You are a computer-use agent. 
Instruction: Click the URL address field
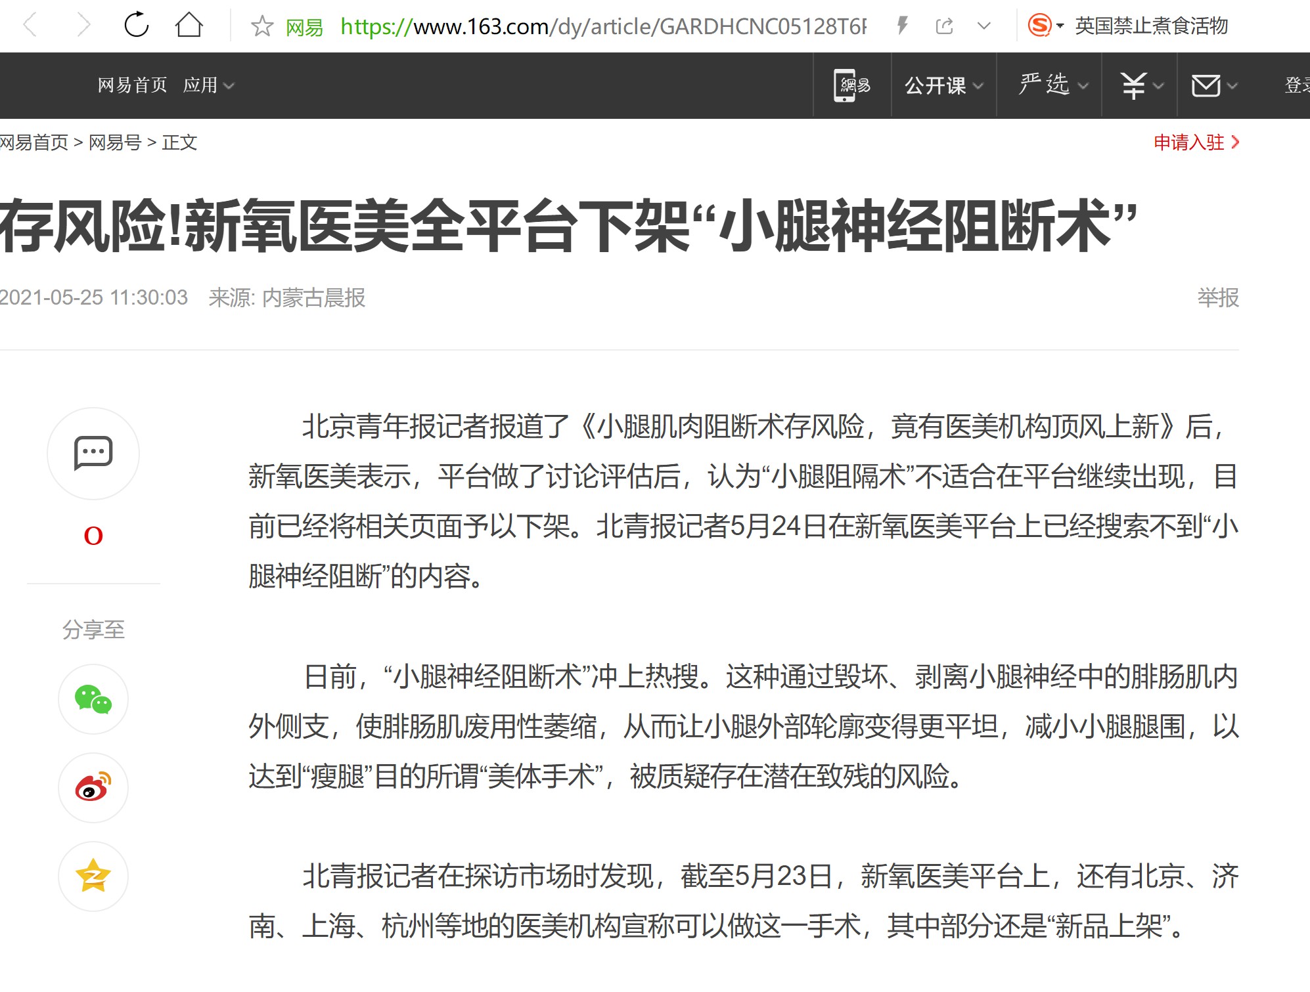pos(603,26)
